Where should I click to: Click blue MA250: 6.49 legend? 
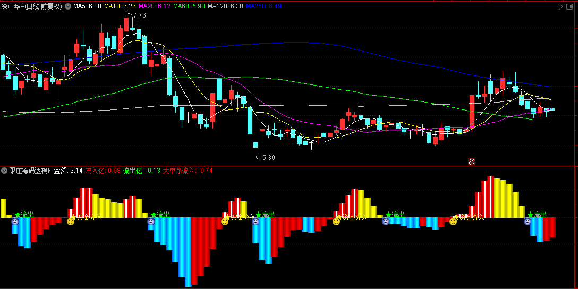pos(263,6)
